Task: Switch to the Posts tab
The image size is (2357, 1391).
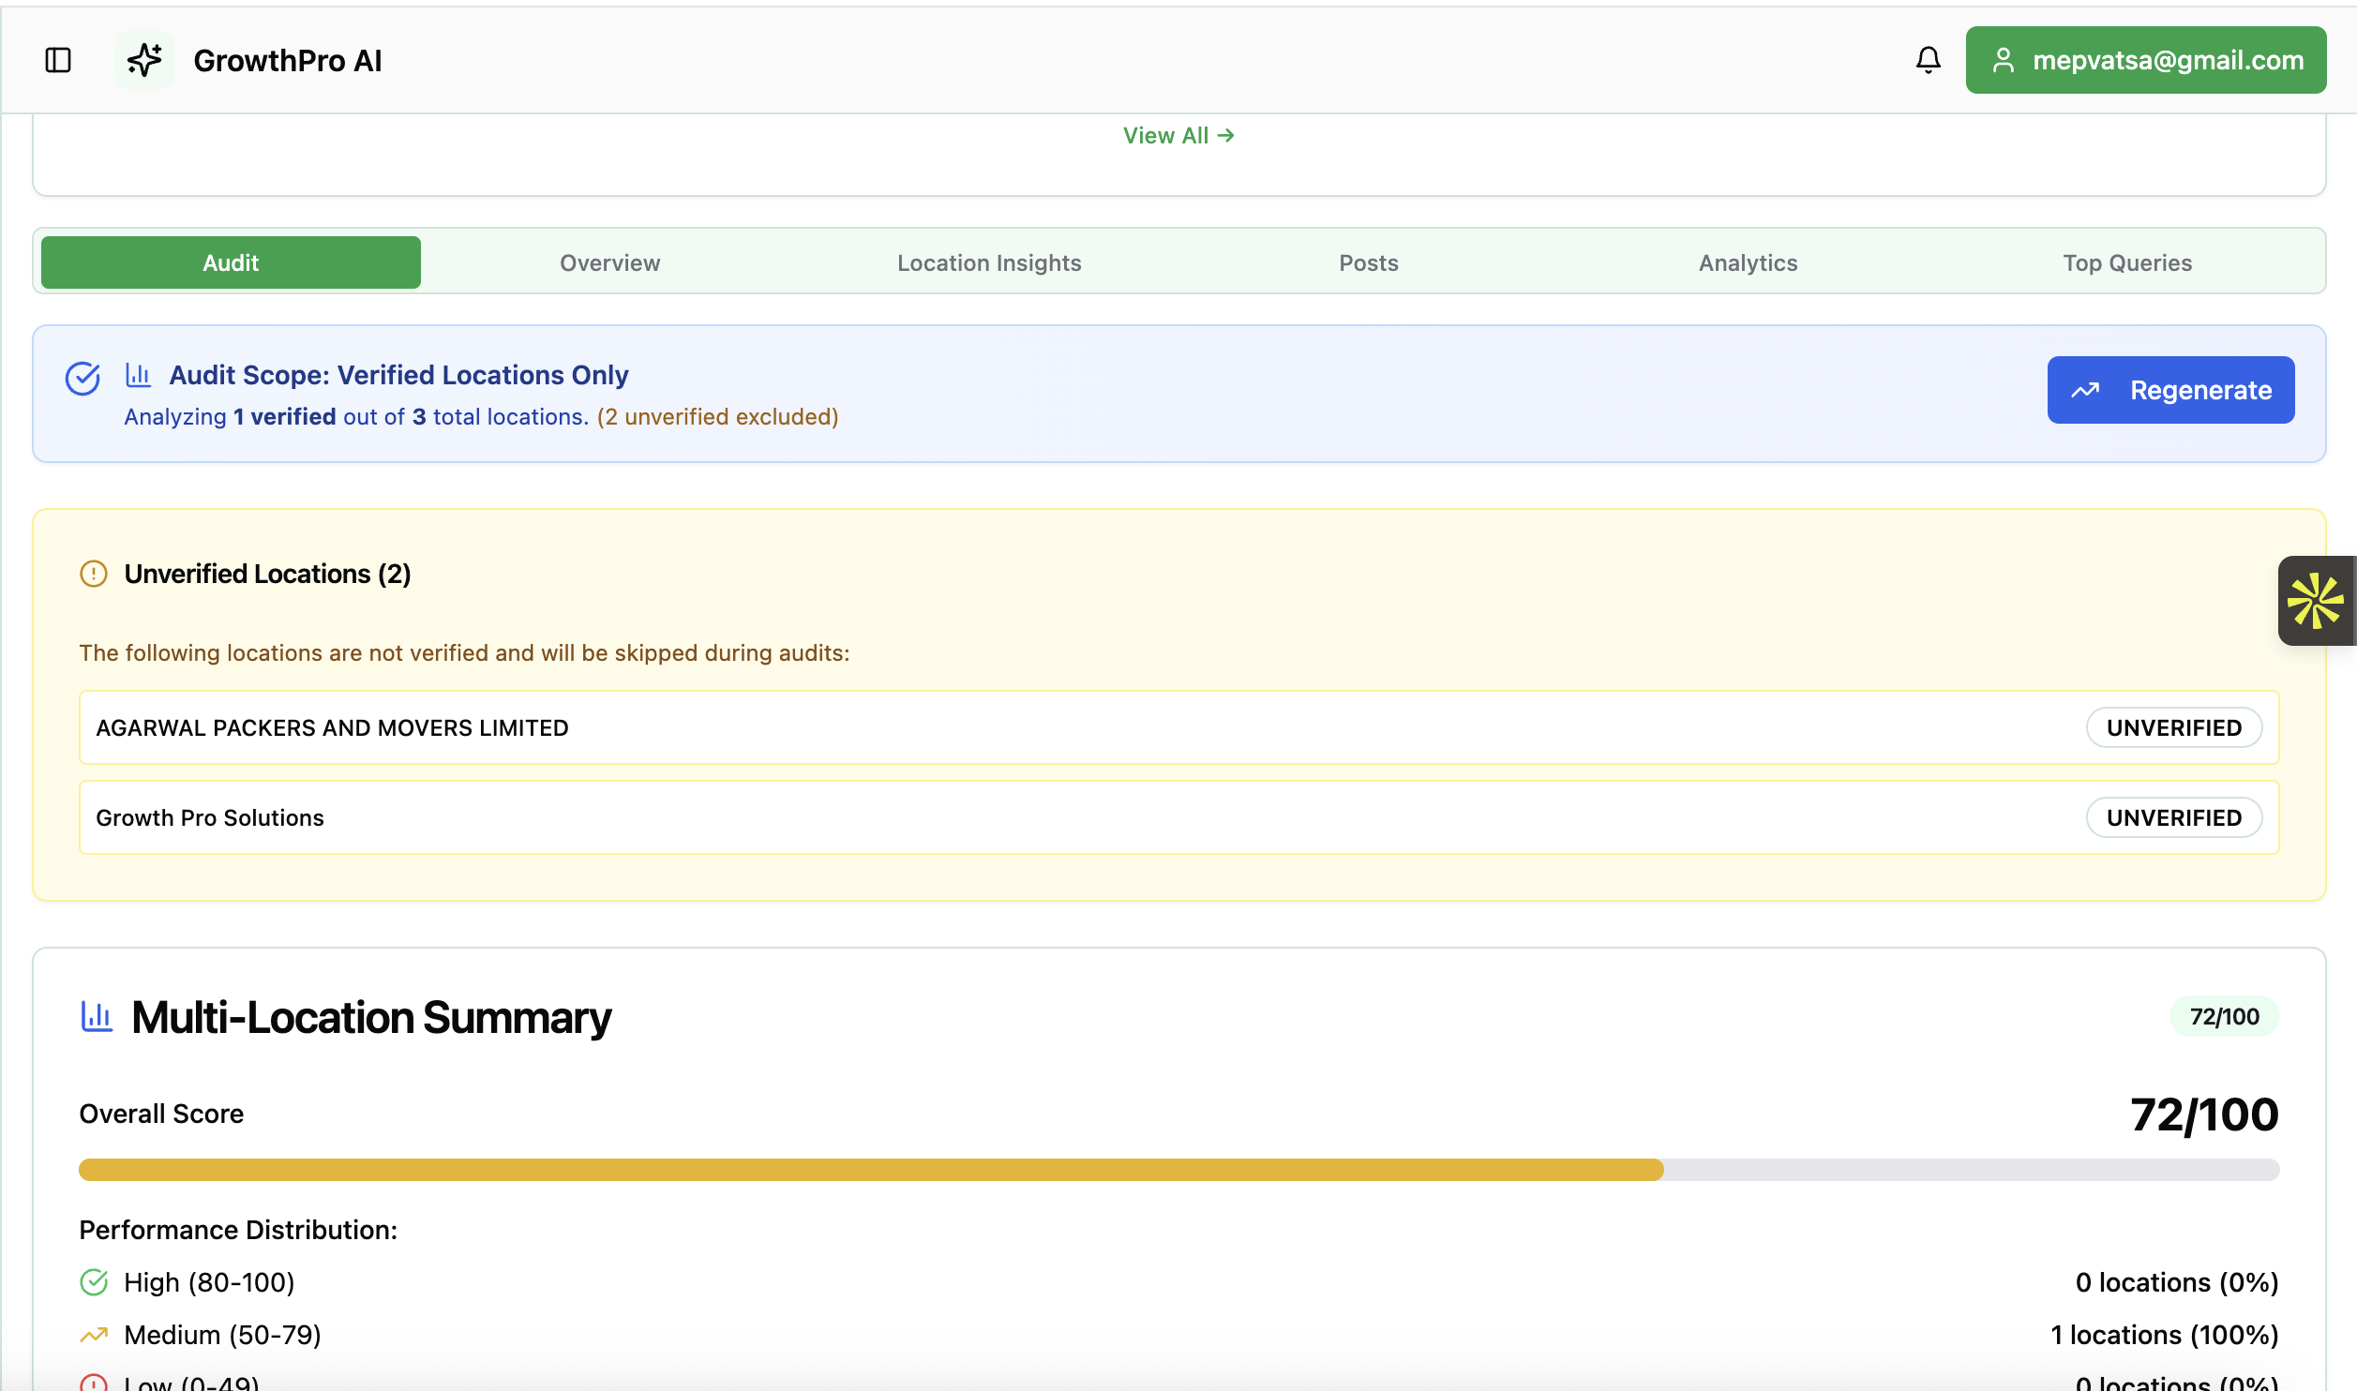Action: click(x=1368, y=262)
